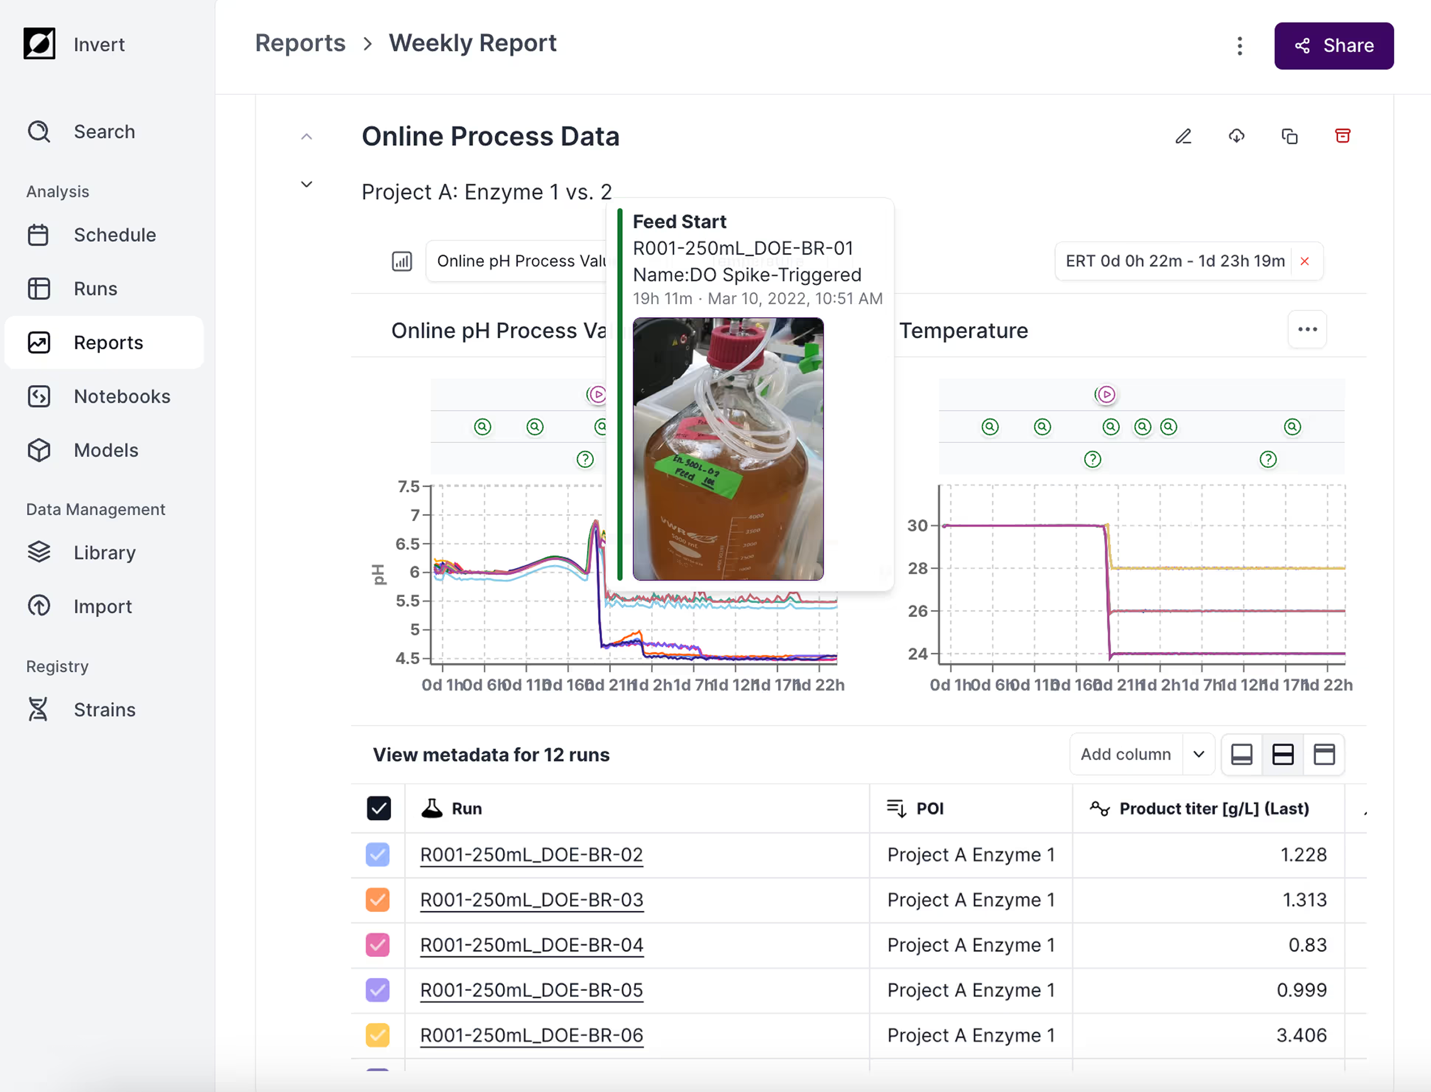Select the middle table layout icon
Viewport: 1431px width, 1092px height.
pos(1282,755)
